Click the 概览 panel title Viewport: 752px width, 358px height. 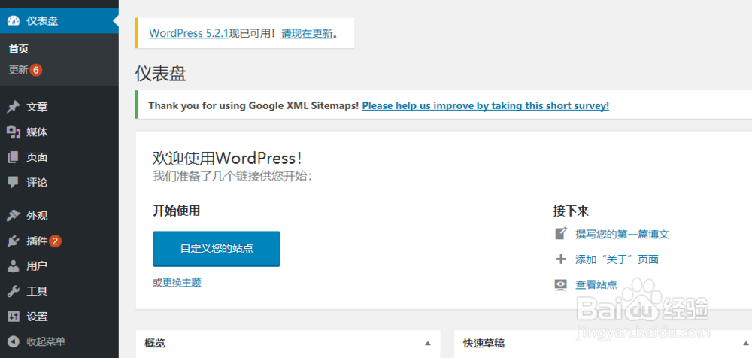click(x=155, y=343)
